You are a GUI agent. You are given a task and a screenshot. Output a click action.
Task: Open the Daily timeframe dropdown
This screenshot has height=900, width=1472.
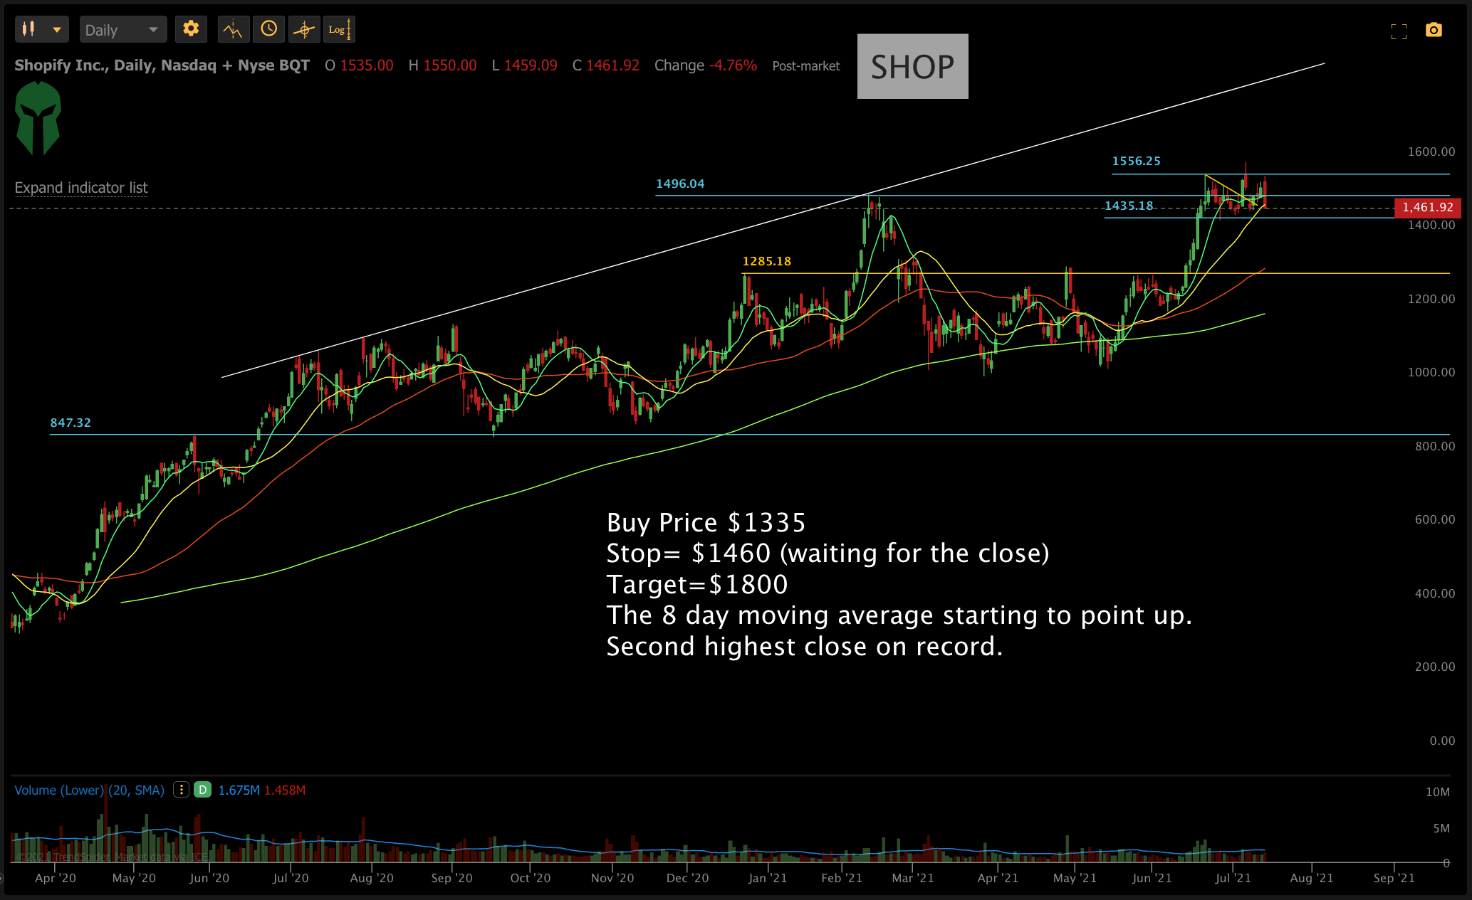(123, 29)
